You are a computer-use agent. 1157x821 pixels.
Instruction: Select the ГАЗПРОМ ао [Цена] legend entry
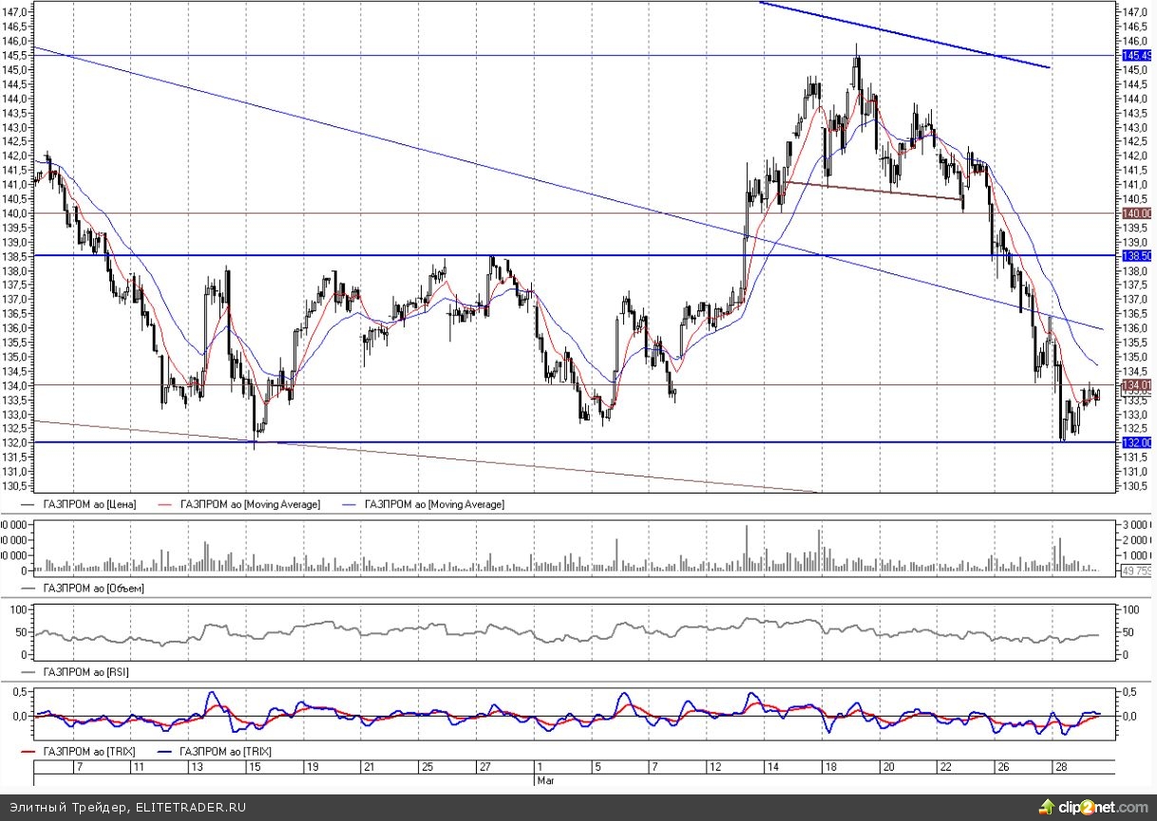pos(88,504)
